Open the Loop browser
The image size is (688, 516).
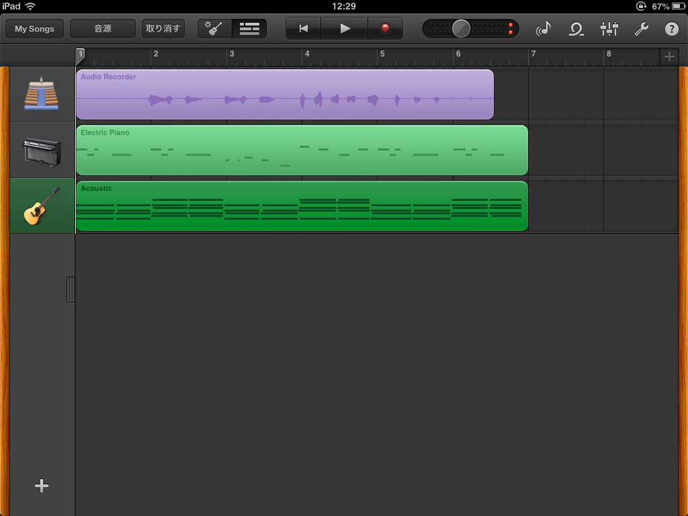[x=576, y=29]
